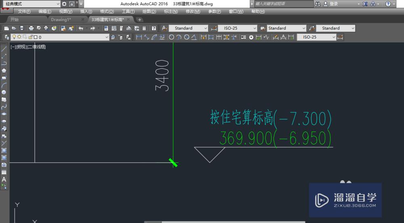
Task: Click the Plot Preview icon
Action: point(39,28)
